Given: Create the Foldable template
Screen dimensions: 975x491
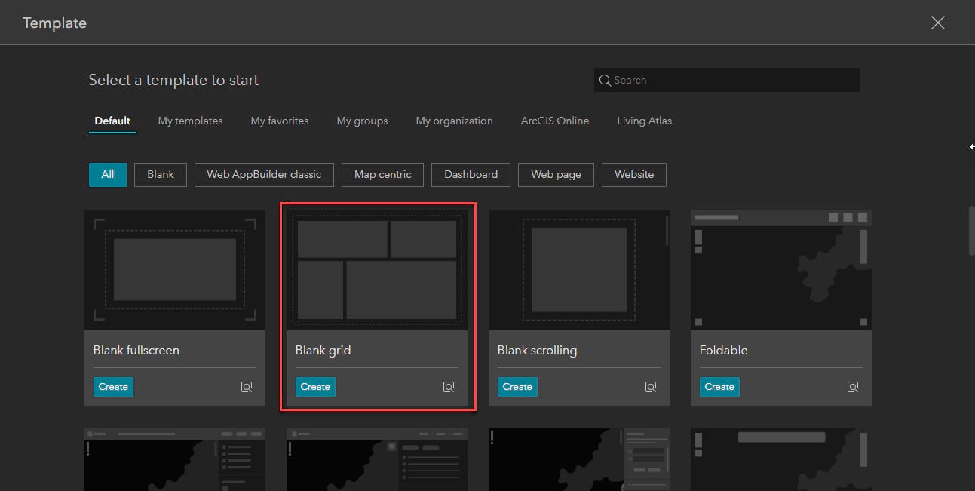Looking at the screenshot, I should (719, 386).
